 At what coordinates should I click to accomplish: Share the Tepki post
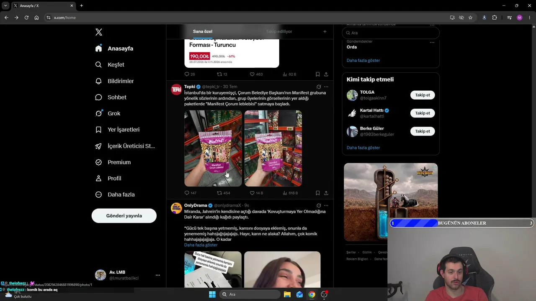coord(326,193)
